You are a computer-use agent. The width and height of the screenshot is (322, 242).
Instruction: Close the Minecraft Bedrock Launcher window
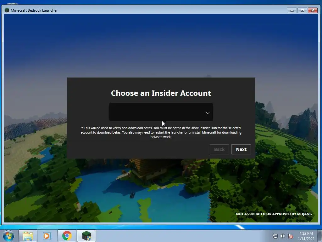tap(313, 10)
